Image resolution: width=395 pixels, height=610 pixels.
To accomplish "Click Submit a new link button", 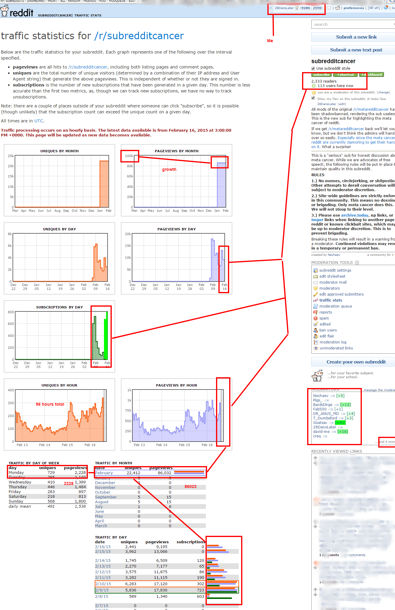I will 353,37.
